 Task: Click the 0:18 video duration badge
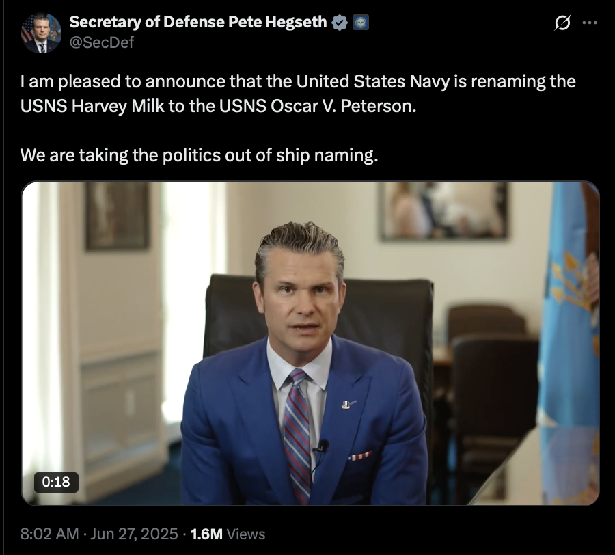[x=56, y=482]
